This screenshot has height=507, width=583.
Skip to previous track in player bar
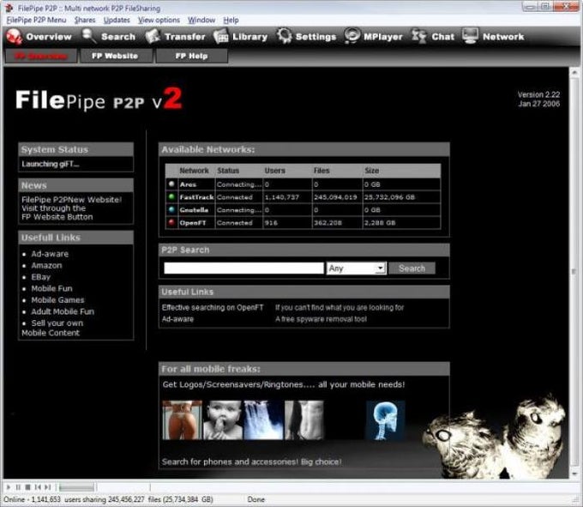(x=38, y=487)
